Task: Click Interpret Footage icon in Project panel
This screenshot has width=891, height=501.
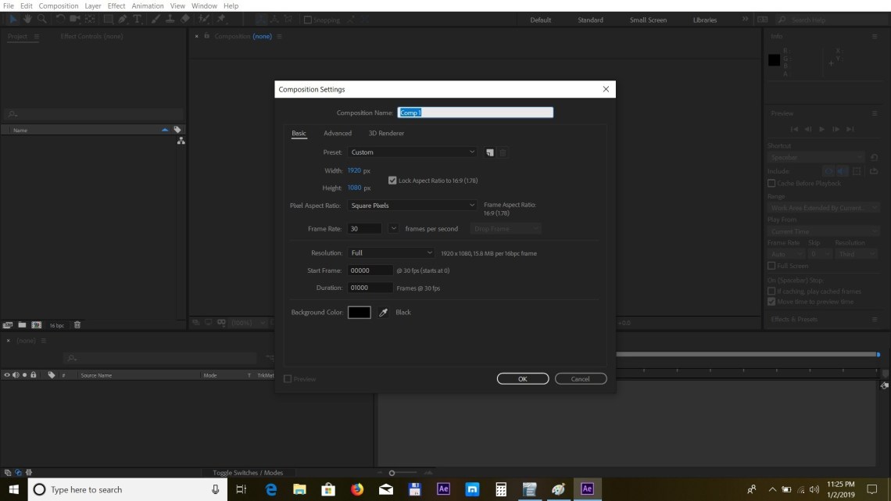Action: pyautogui.click(x=8, y=325)
